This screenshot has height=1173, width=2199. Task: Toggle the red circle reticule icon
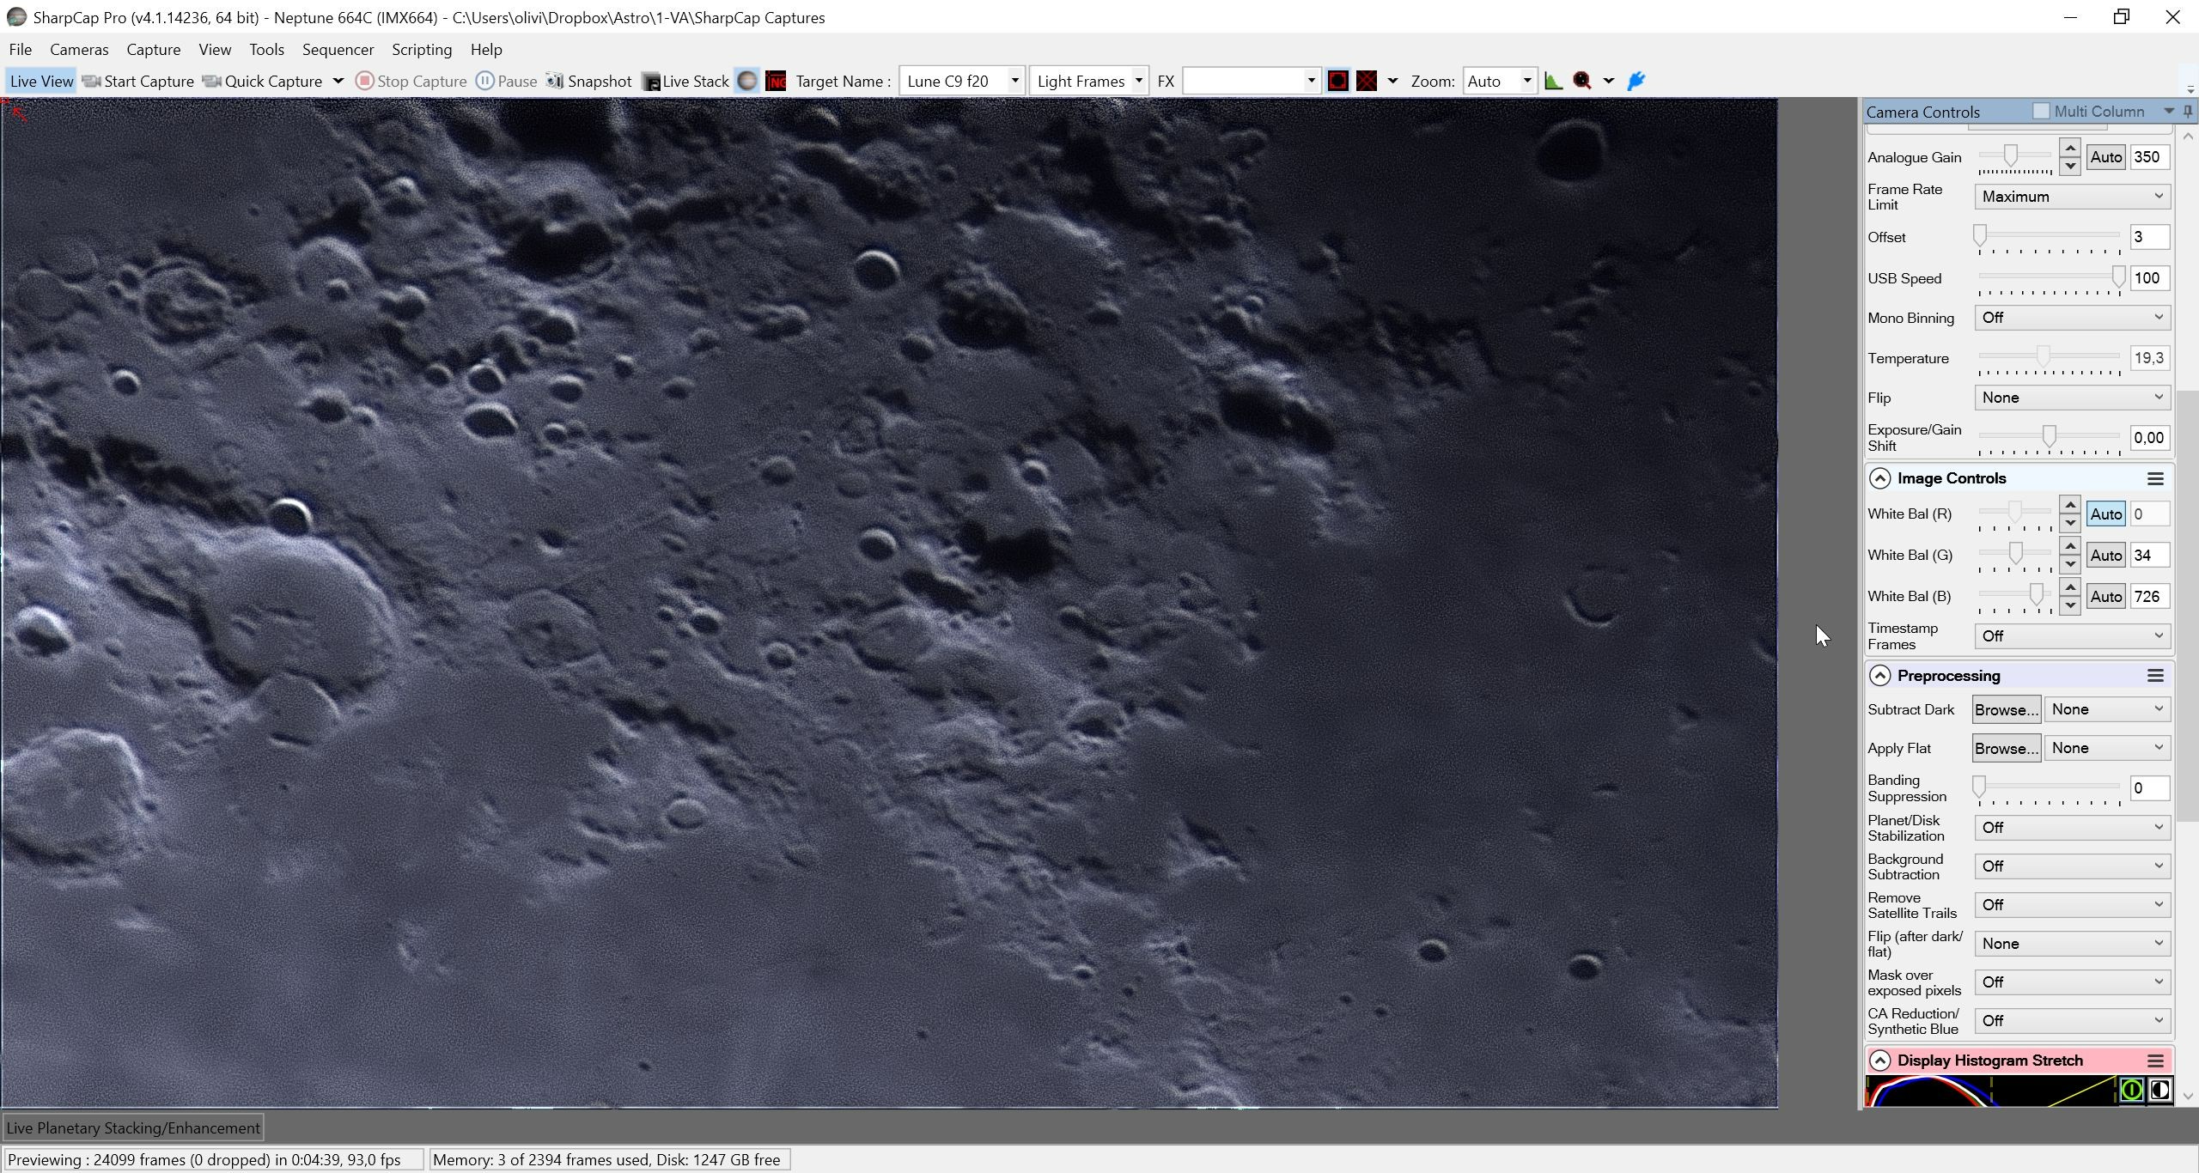pyautogui.click(x=1337, y=81)
